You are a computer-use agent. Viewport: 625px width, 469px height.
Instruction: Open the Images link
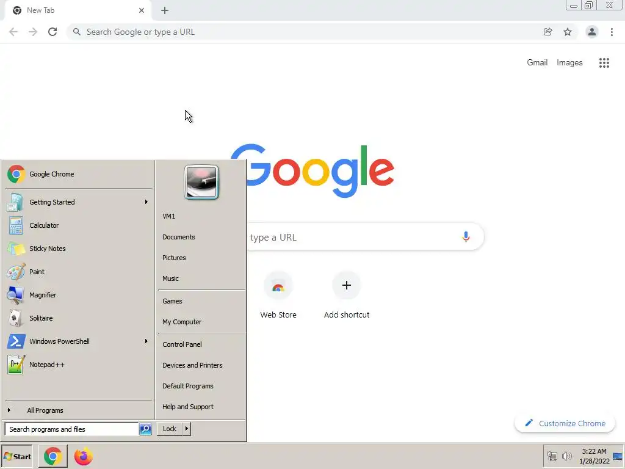click(569, 63)
